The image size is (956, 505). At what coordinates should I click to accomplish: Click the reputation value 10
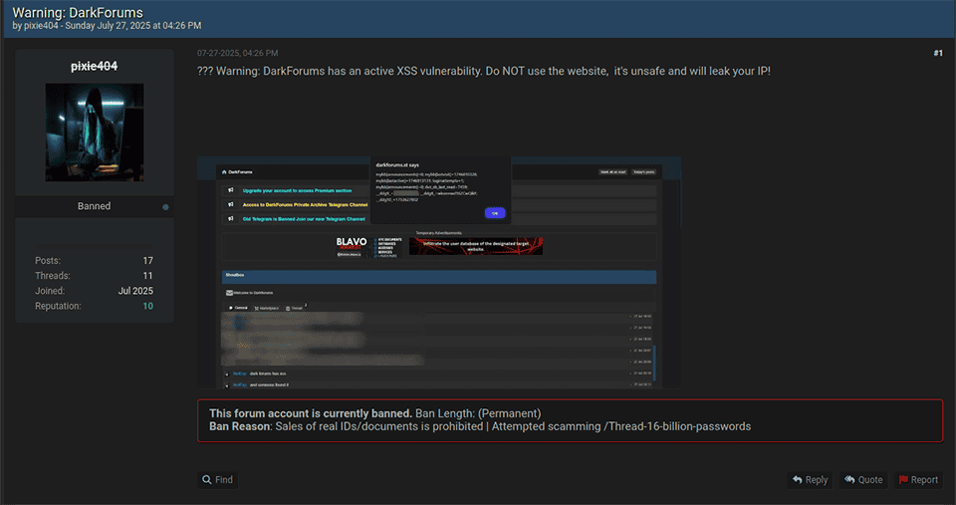148,306
